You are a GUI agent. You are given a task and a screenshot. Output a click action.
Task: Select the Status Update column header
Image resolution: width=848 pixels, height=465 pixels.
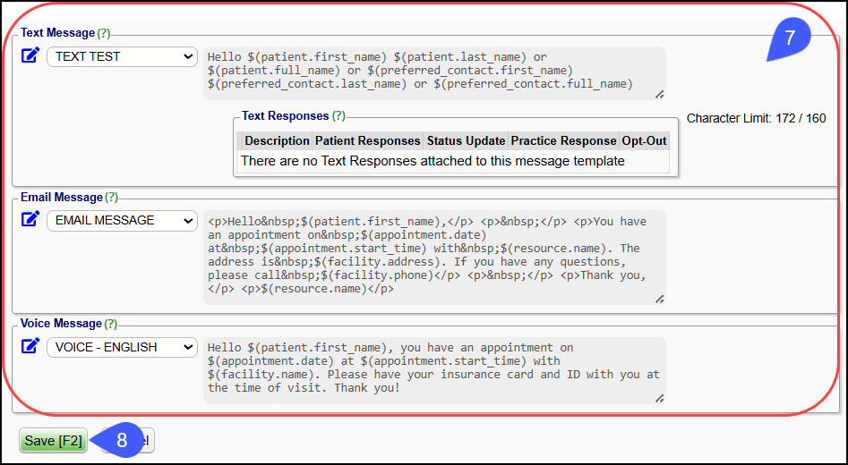click(466, 141)
